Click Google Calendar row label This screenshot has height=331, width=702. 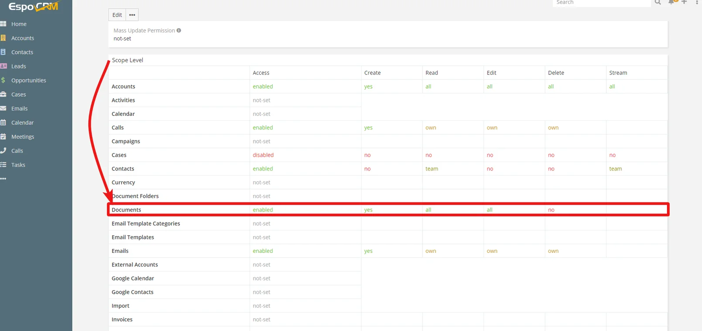coord(133,278)
